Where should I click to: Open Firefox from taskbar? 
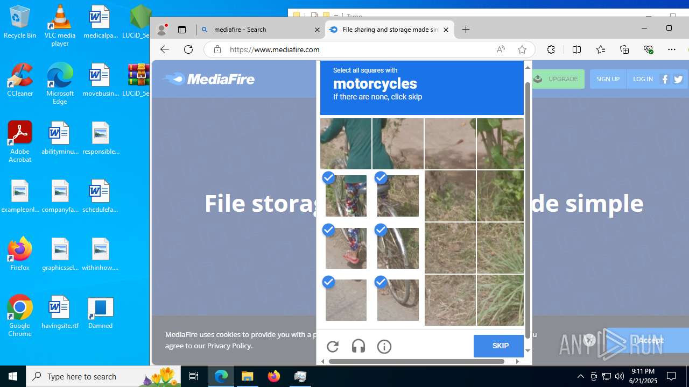[x=274, y=376]
